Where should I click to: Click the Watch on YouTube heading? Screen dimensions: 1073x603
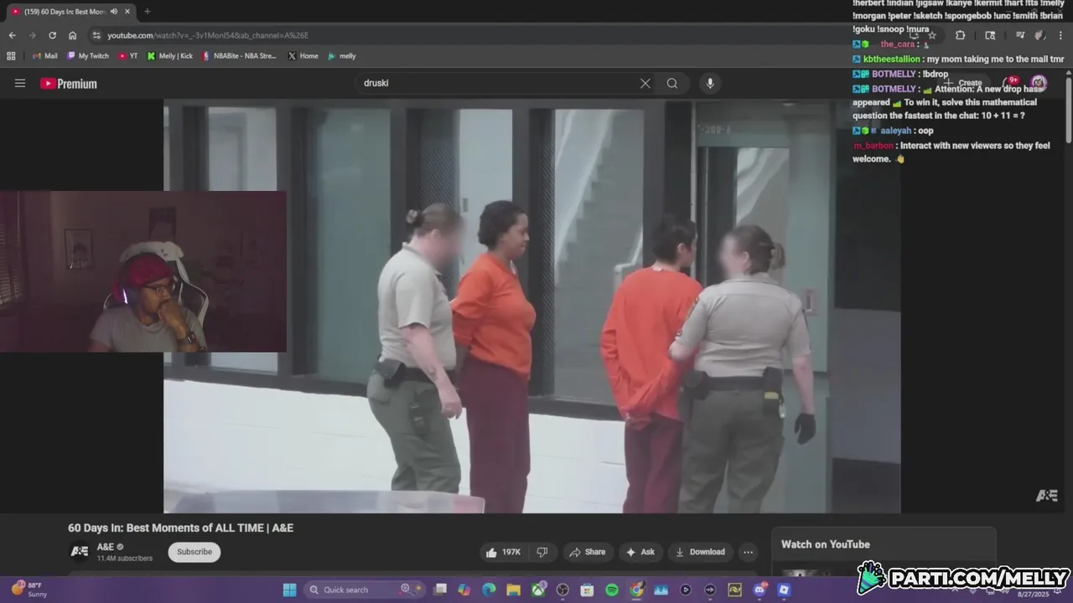click(x=825, y=544)
